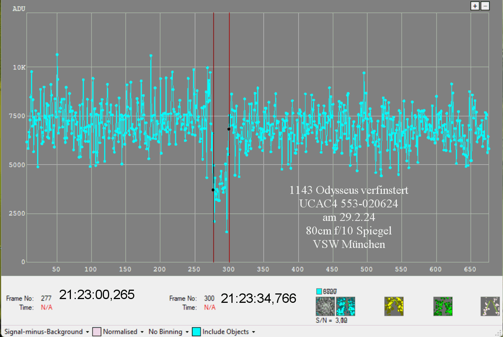Click the right red marker line at frame 300
This screenshot has height=337, width=503.
pyautogui.click(x=229, y=75)
